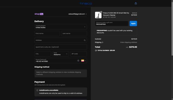The width and height of the screenshot is (173, 100).
Task: Click the Apply discount button
Action: click(133, 24)
